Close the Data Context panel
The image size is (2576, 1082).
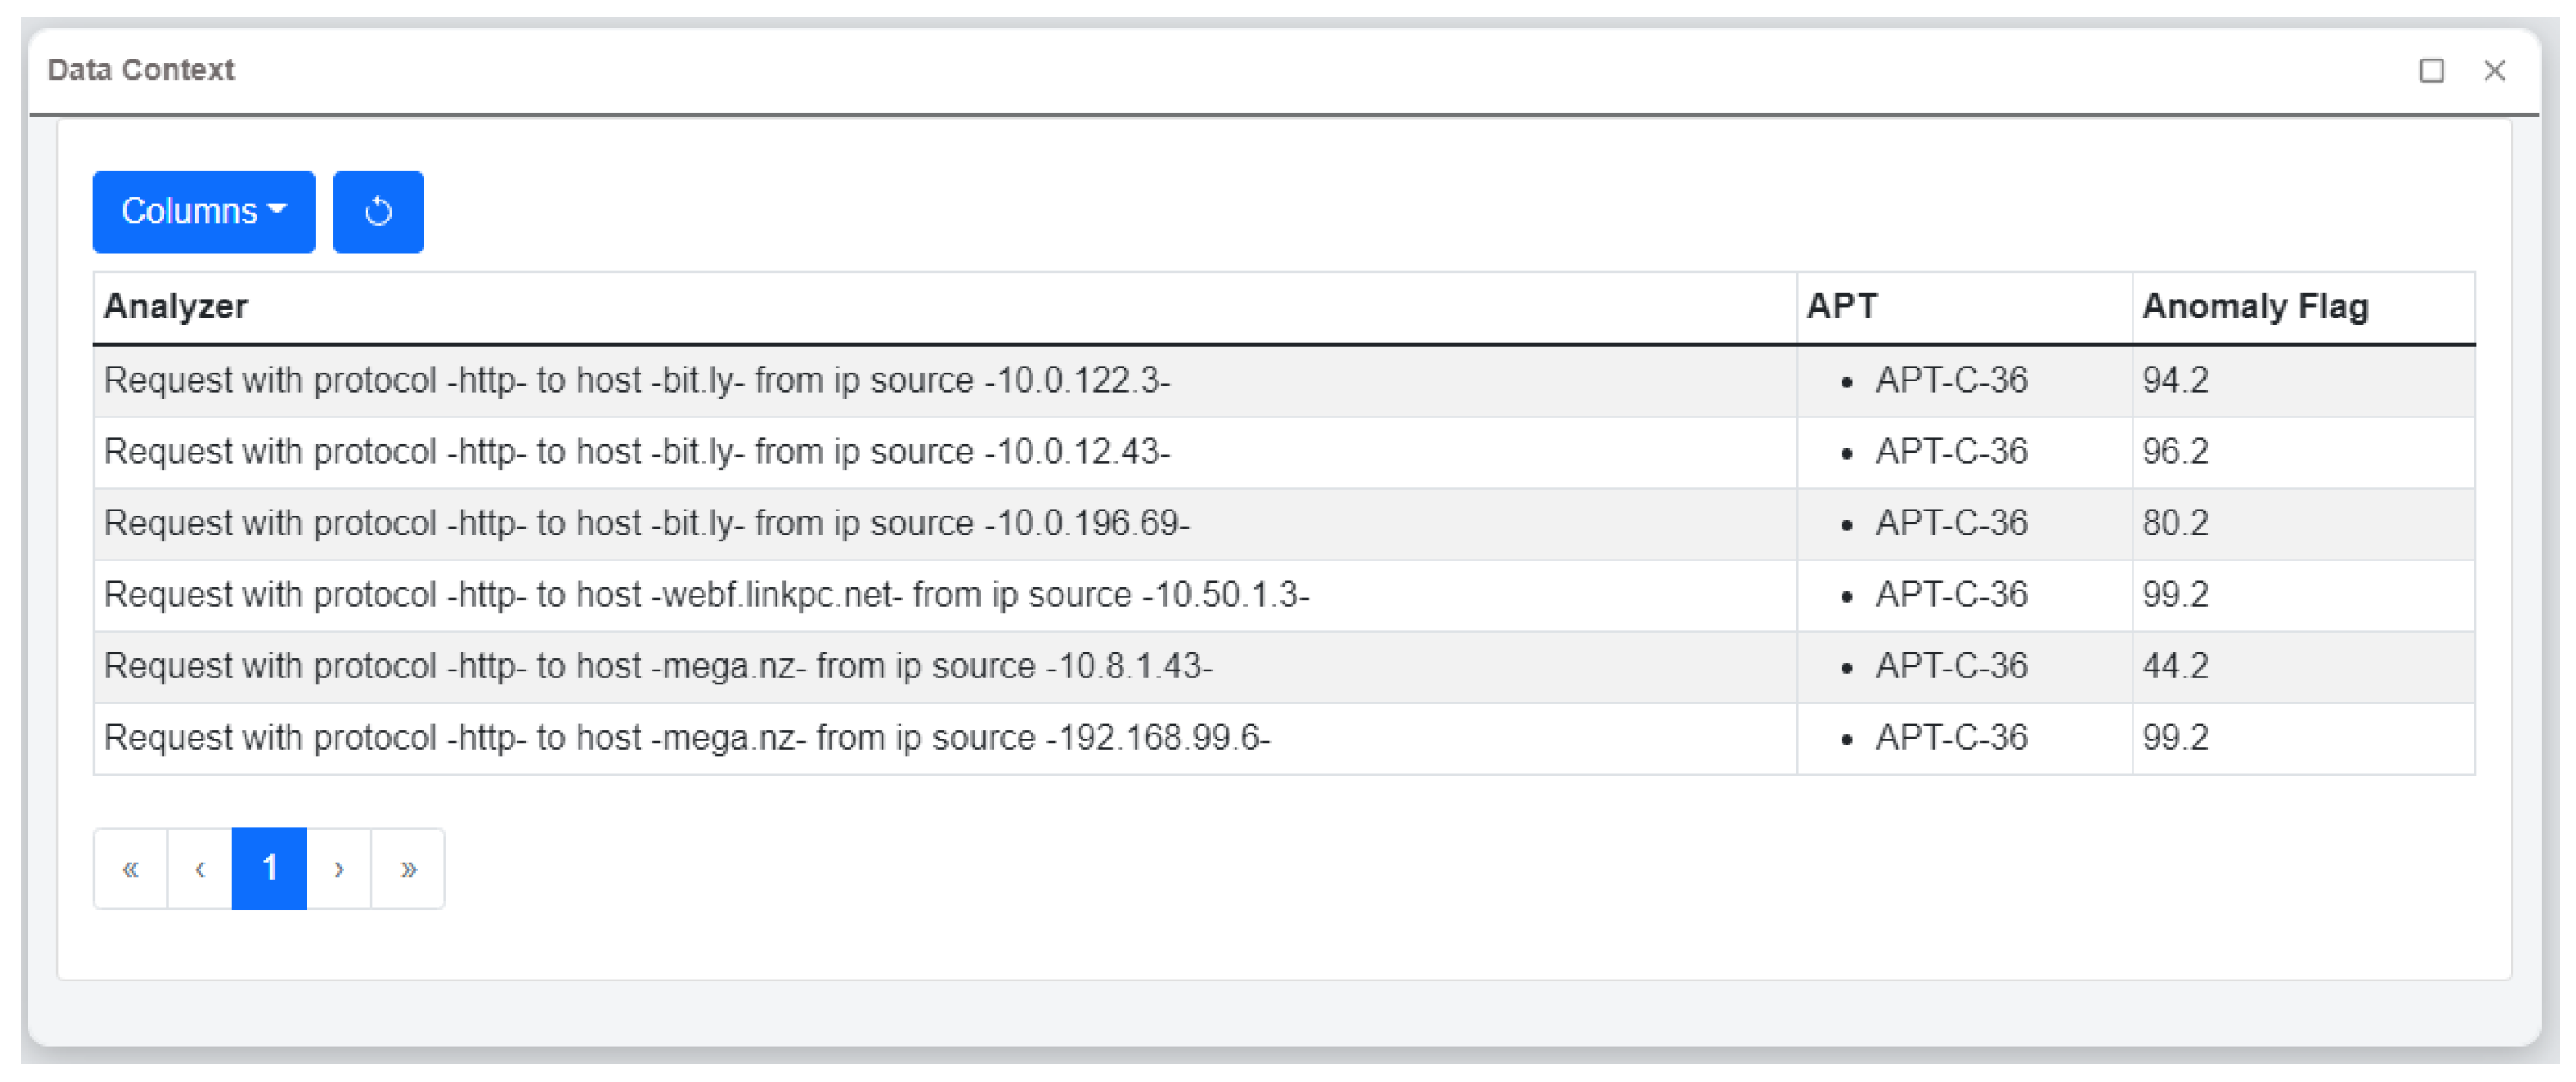coord(2494,70)
